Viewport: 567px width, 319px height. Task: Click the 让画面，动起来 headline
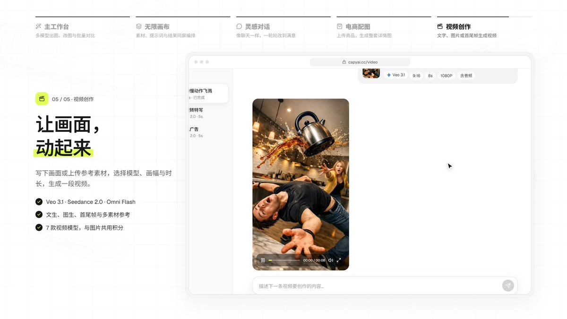click(68, 137)
